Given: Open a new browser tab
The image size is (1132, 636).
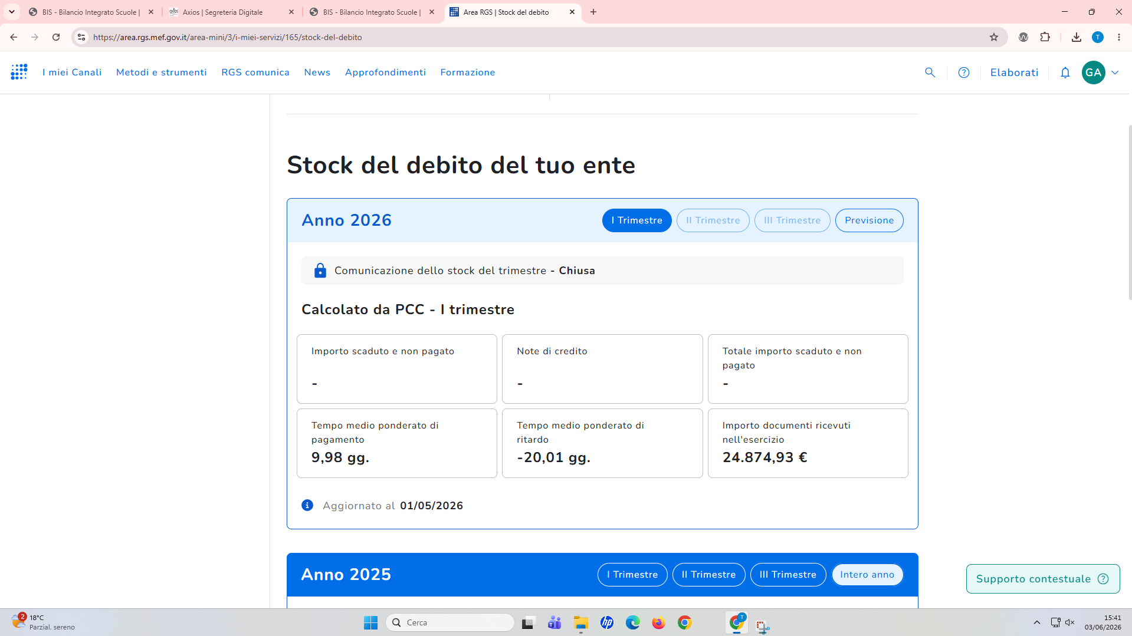Looking at the screenshot, I should point(593,12).
